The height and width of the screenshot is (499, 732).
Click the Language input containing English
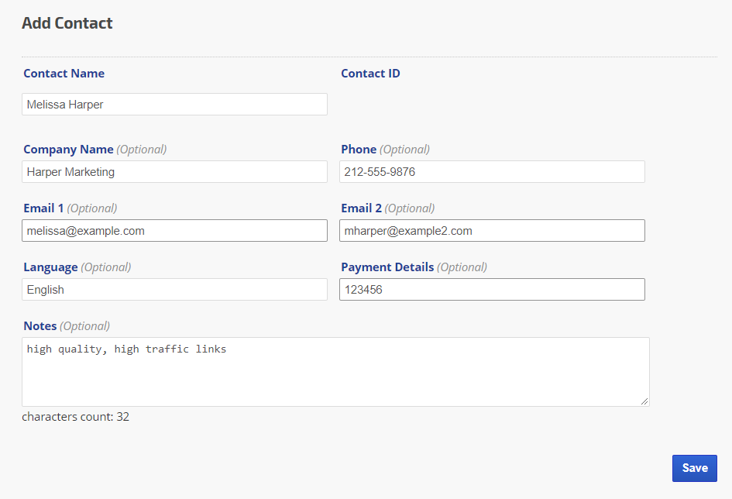pos(174,290)
